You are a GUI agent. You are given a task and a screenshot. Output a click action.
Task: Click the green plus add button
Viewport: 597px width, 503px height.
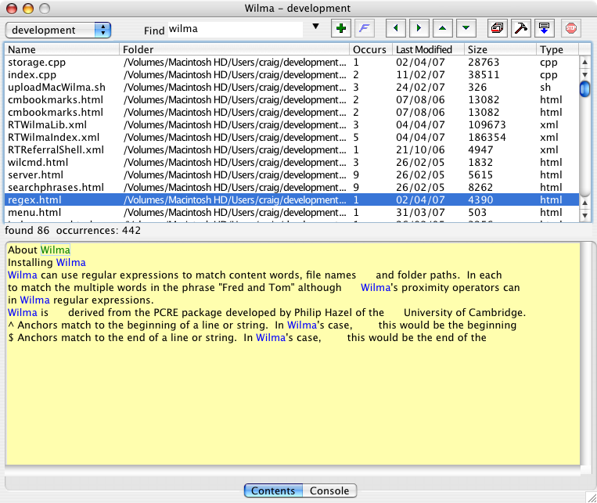341,28
